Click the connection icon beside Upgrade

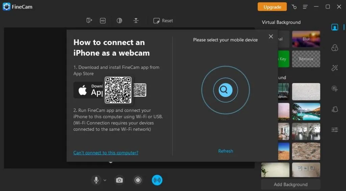click(294, 7)
